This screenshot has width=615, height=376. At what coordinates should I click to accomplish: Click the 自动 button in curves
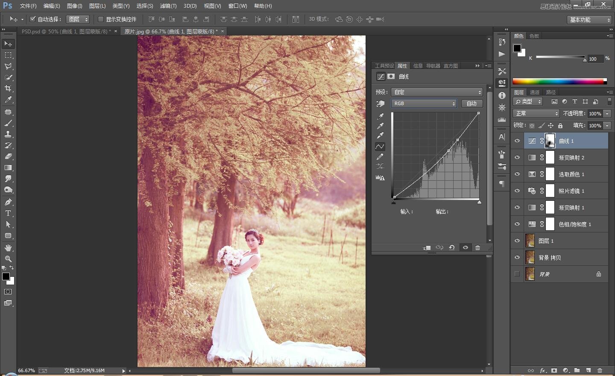[x=471, y=103]
